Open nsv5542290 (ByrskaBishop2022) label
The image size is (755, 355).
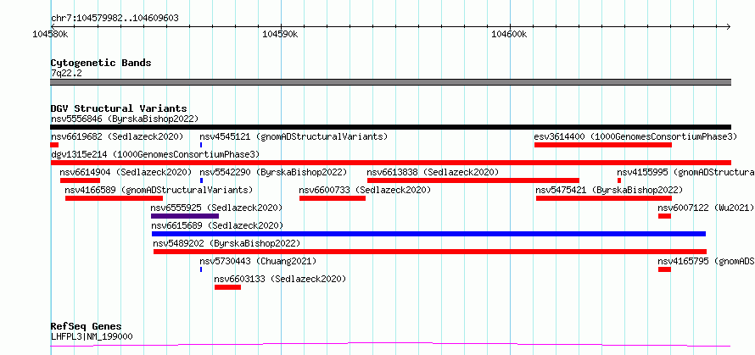coord(273,172)
